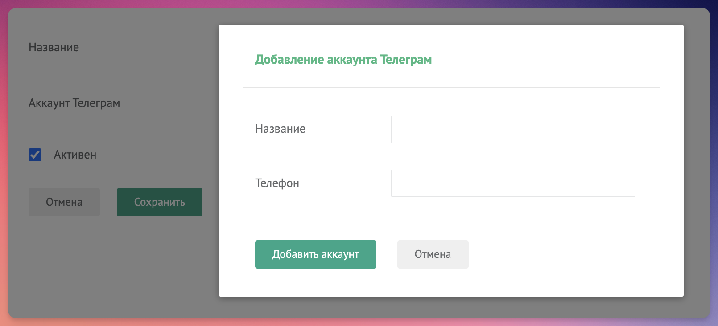Viewport: 718px width, 326px height.
Task: Click the Аккаунт Телеграм label in background form
Action: (x=74, y=103)
